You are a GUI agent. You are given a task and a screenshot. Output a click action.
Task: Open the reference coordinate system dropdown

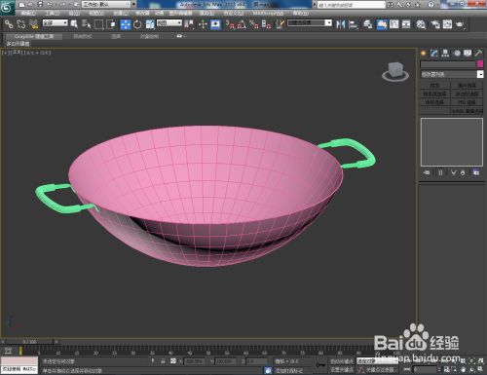(x=169, y=23)
